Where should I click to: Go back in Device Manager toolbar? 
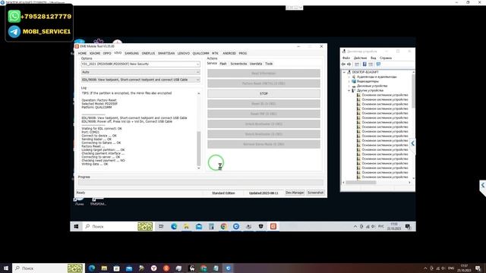[x=343, y=64]
